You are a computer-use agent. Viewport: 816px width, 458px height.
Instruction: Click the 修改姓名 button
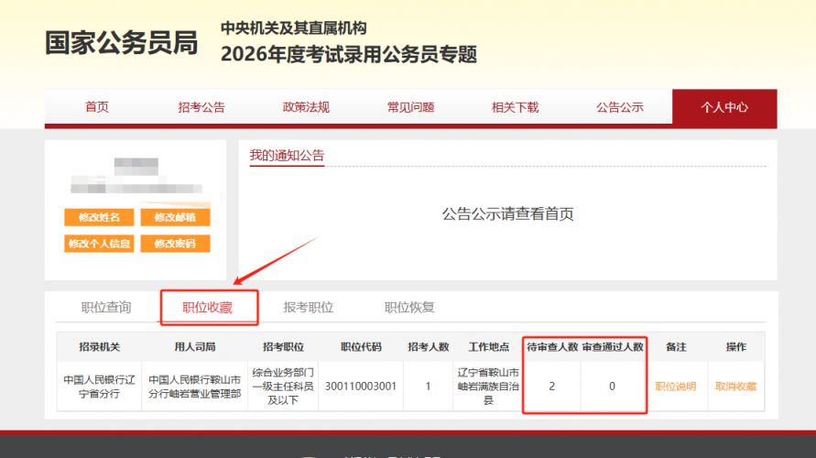pyautogui.click(x=99, y=217)
